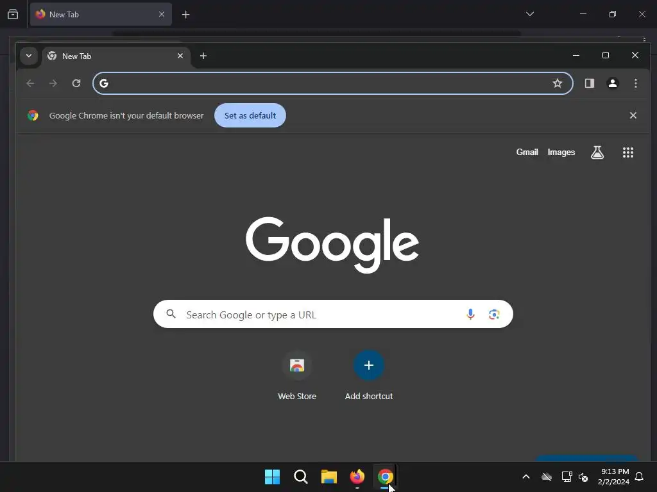This screenshot has height=492, width=657.
Task: Maximize the Chrome window
Action: click(606, 55)
